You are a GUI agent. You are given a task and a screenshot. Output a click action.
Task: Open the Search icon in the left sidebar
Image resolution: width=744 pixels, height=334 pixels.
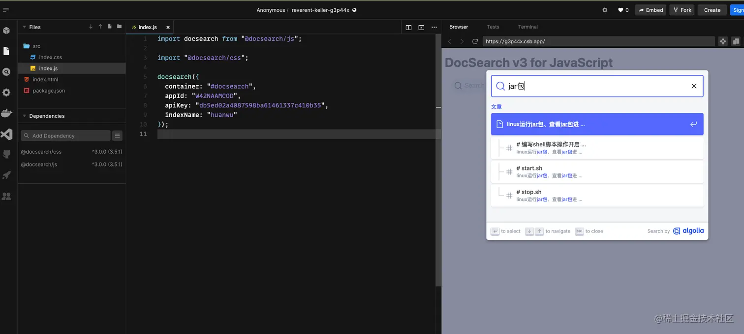(6, 72)
